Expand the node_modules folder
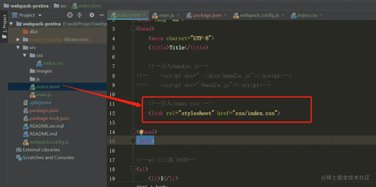The image size is (376, 187). pyautogui.click(x=18, y=39)
